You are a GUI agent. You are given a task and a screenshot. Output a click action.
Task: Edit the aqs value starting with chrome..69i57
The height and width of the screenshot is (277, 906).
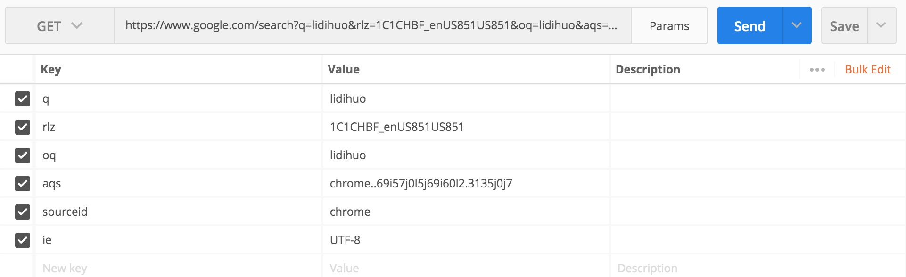pyautogui.click(x=466, y=183)
